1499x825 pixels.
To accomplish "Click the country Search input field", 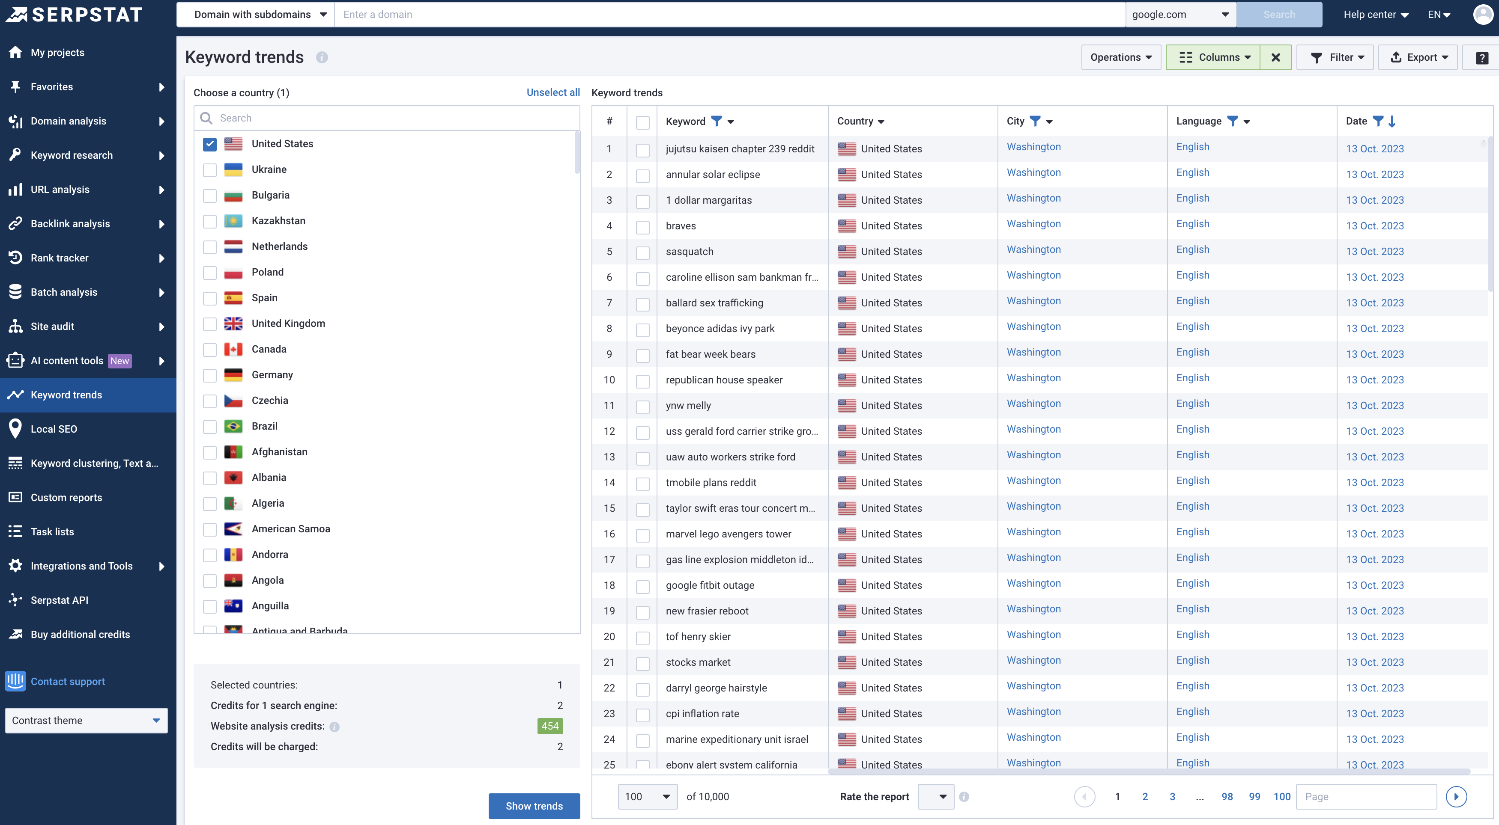I will [x=387, y=118].
